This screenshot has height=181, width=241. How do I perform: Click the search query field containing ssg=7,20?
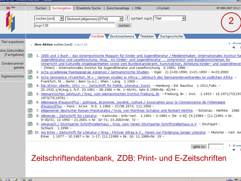75,25
